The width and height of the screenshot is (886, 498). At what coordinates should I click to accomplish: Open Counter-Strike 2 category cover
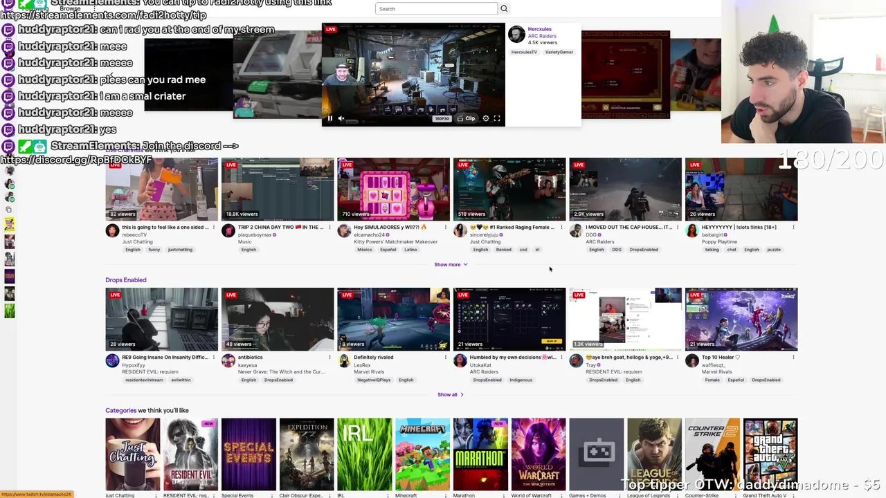(712, 454)
